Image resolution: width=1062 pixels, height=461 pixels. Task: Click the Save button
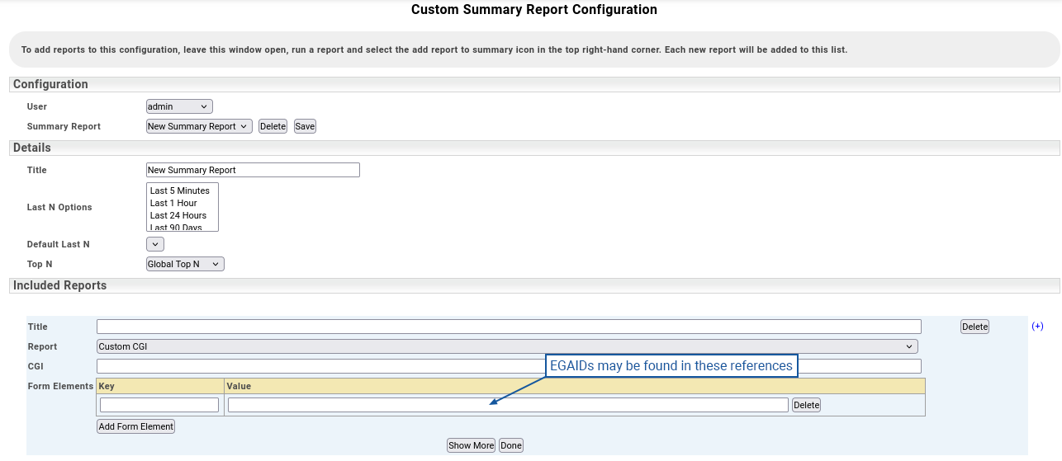305,126
